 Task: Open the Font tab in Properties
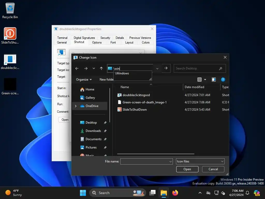pos(113,42)
